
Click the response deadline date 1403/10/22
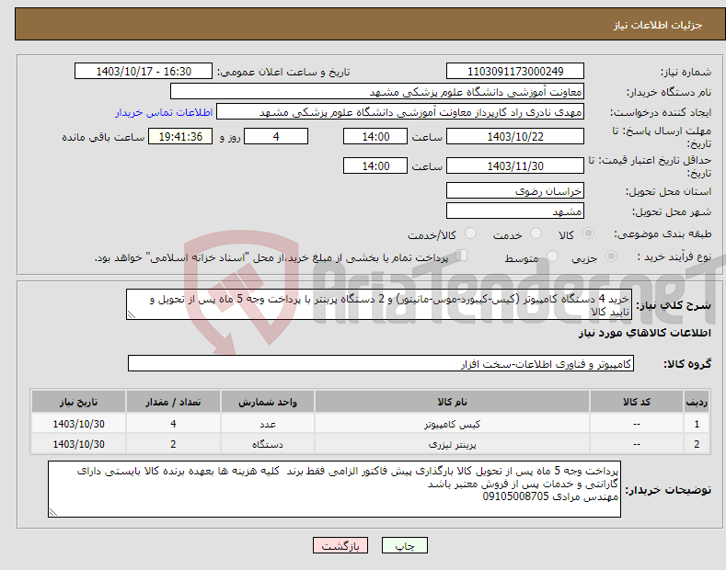pos(515,136)
